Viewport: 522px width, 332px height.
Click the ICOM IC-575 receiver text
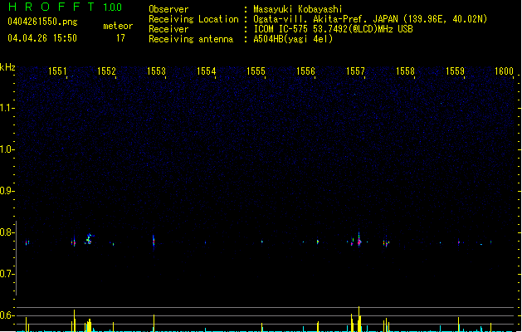click(334, 29)
